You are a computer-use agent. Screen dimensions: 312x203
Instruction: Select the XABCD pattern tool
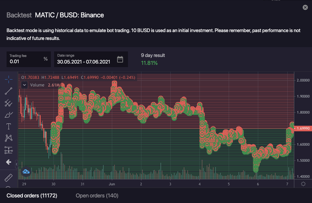pos(9,138)
